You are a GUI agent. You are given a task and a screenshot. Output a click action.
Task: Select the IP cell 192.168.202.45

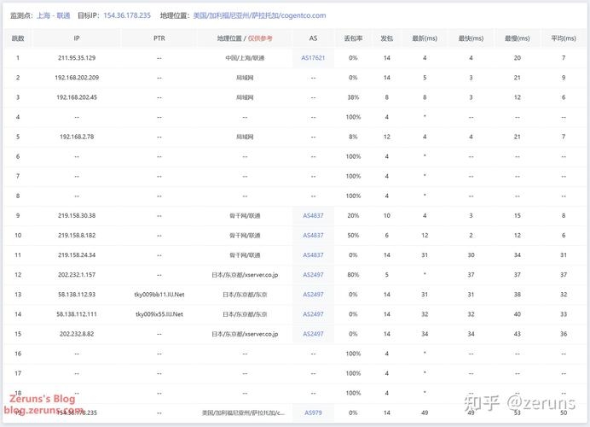[x=77, y=97]
